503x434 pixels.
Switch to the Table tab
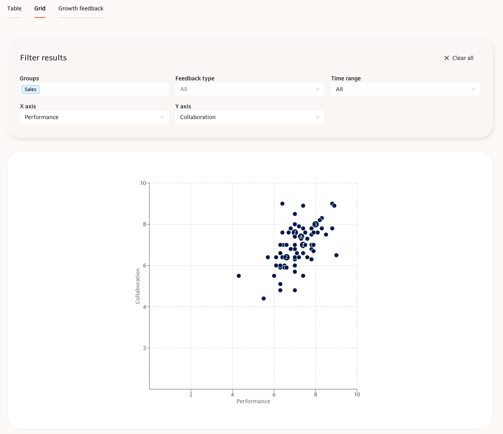click(x=14, y=8)
